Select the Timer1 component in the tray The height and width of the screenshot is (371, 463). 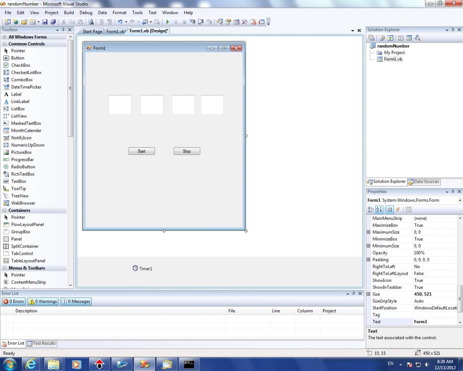[142, 269]
